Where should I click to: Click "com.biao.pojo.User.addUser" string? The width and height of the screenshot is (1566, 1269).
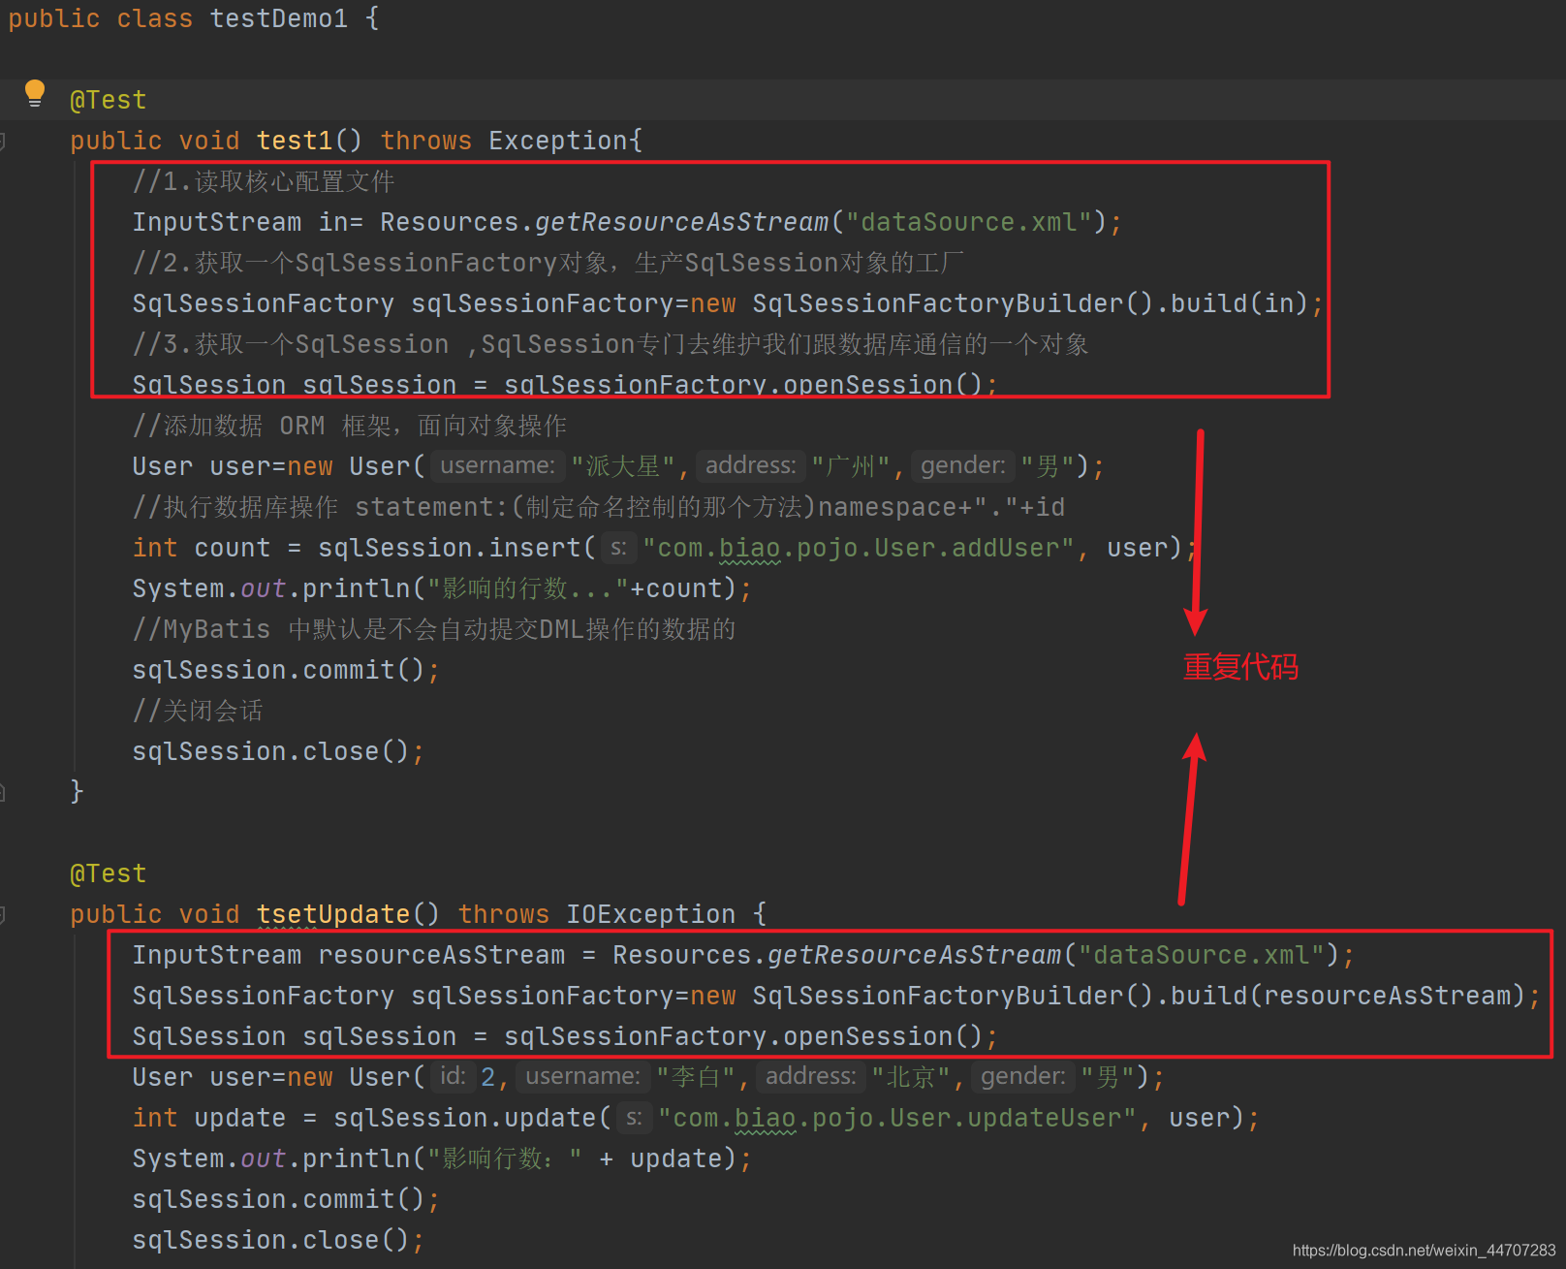click(x=859, y=548)
